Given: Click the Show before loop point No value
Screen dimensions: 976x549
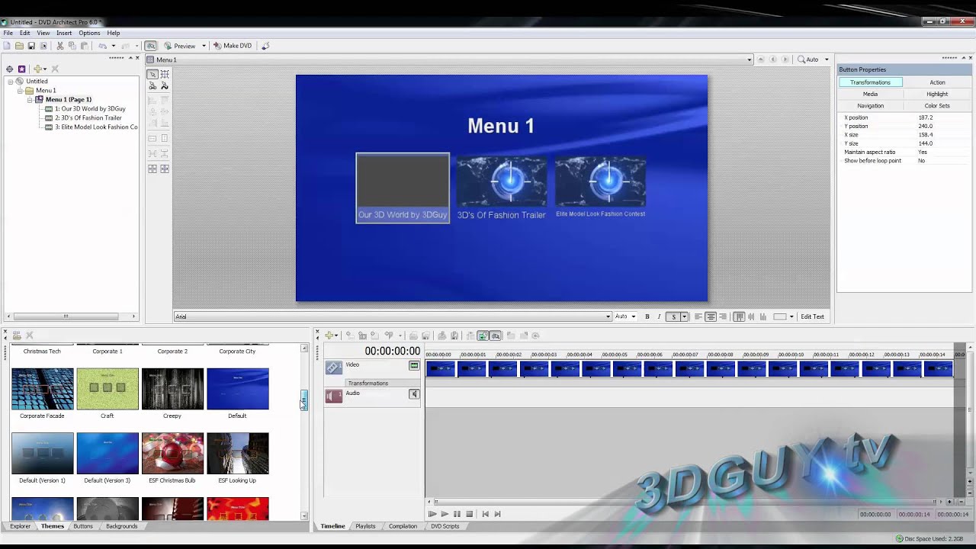Looking at the screenshot, I should [921, 161].
